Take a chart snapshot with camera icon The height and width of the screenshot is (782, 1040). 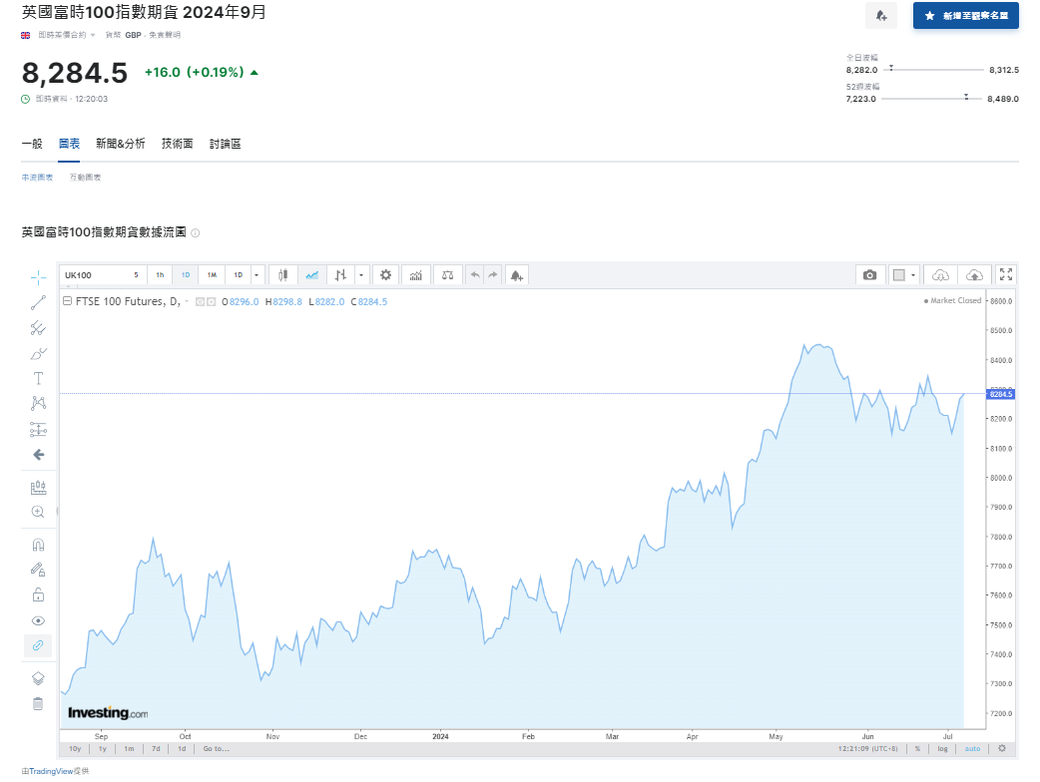(x=869, y=275)
